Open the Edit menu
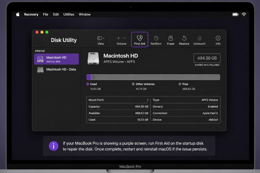 pos(56,14)
